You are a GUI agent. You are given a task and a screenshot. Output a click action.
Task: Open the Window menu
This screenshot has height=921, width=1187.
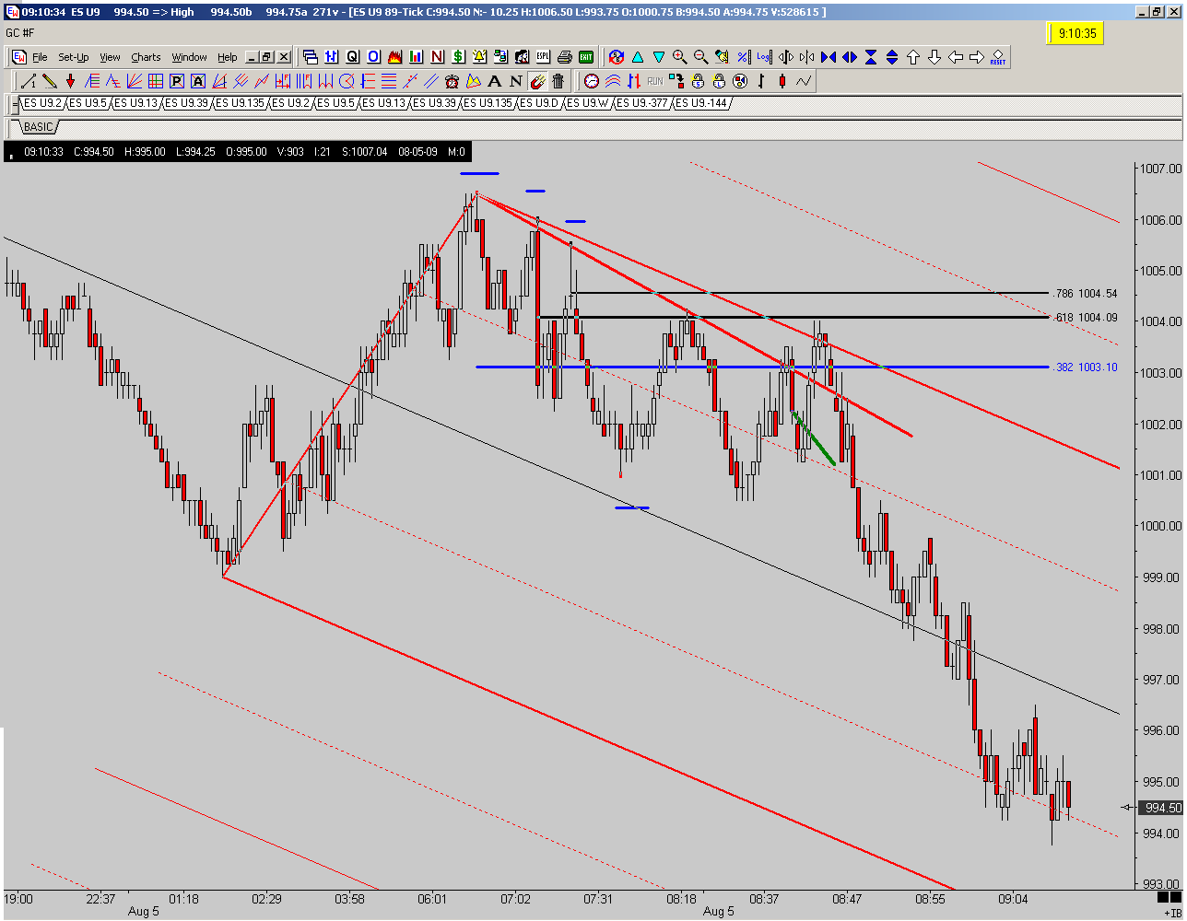click(x=189, y=57)
